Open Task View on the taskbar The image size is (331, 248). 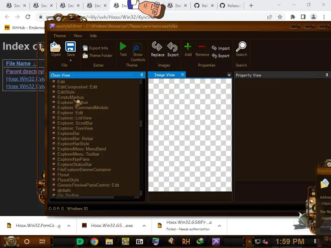pos(42,242)
